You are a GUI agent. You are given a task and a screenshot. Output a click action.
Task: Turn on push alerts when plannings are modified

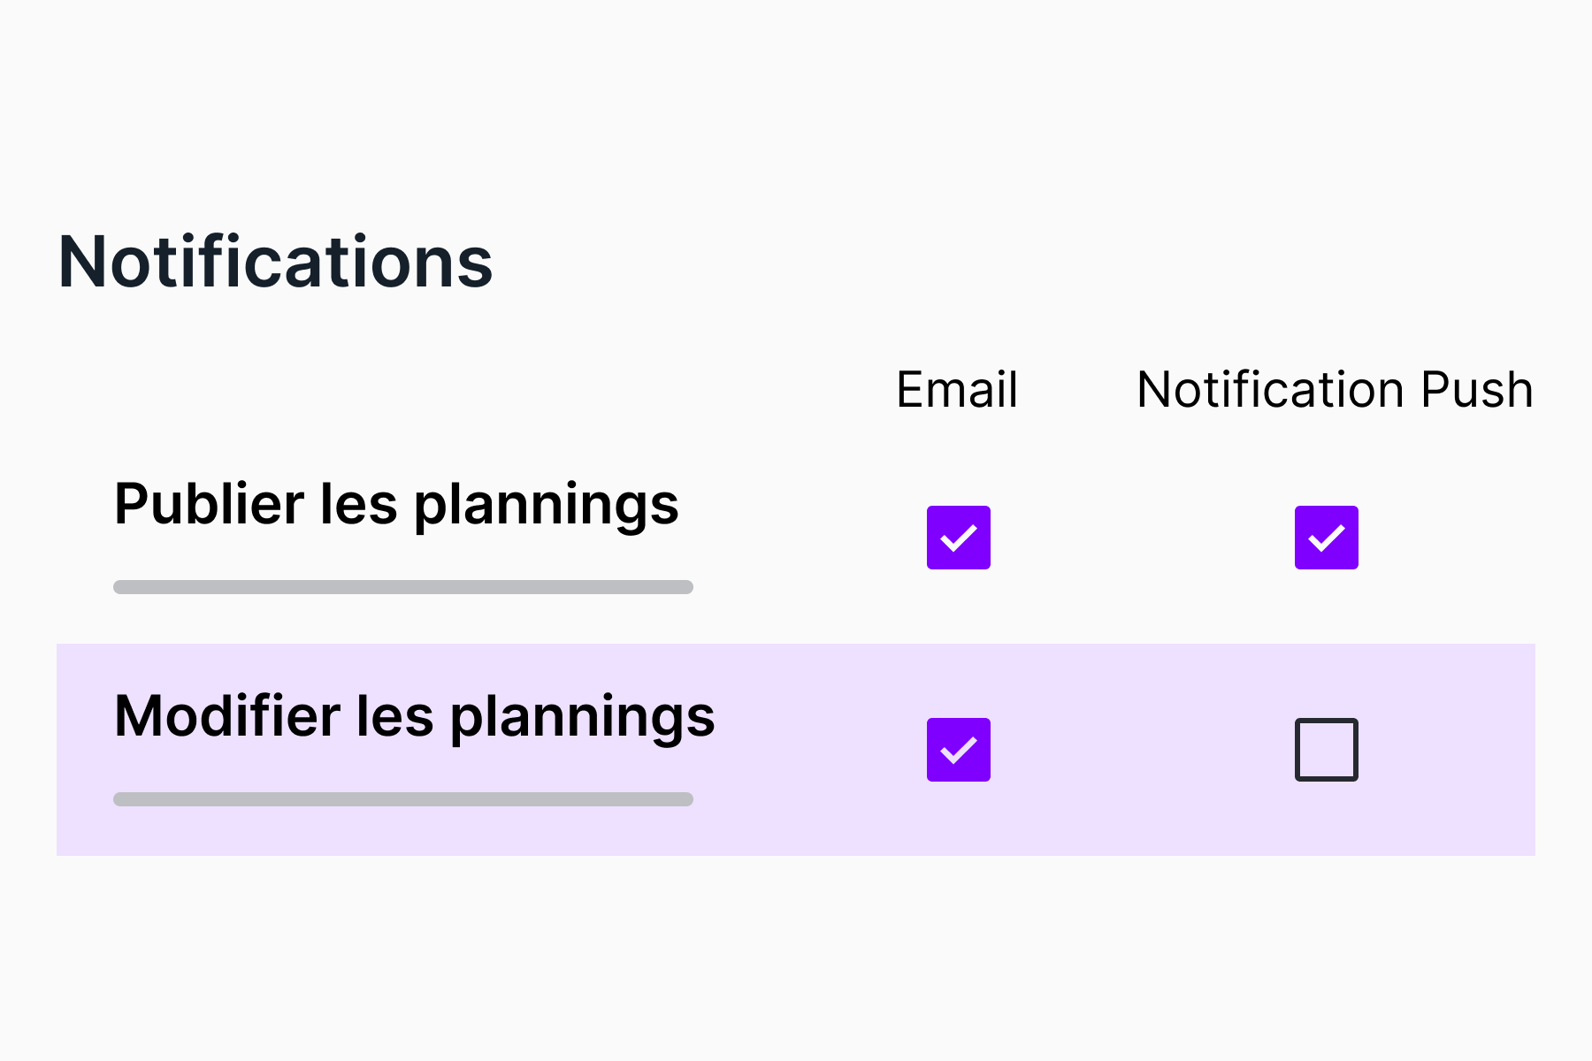coord(1326,750)
